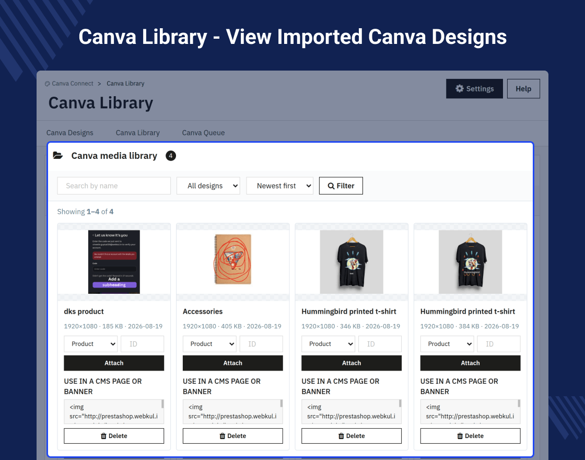Open Product dropdown on Accessories card

point(209,344)
